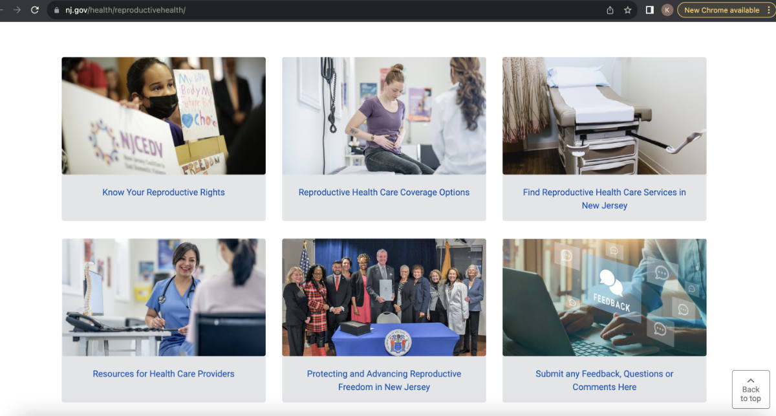The image size is (776, 416).
Task: Open Reproductive Health Care Coverage Options link
Action: [x=384, y=192]
